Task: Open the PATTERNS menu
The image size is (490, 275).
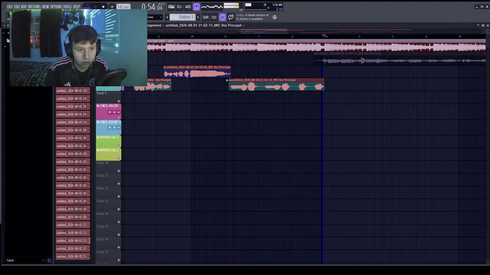Action: 34,7
